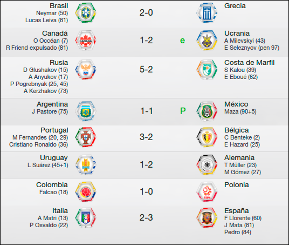Click the Rusia eagle crest icon

point(86,70)
